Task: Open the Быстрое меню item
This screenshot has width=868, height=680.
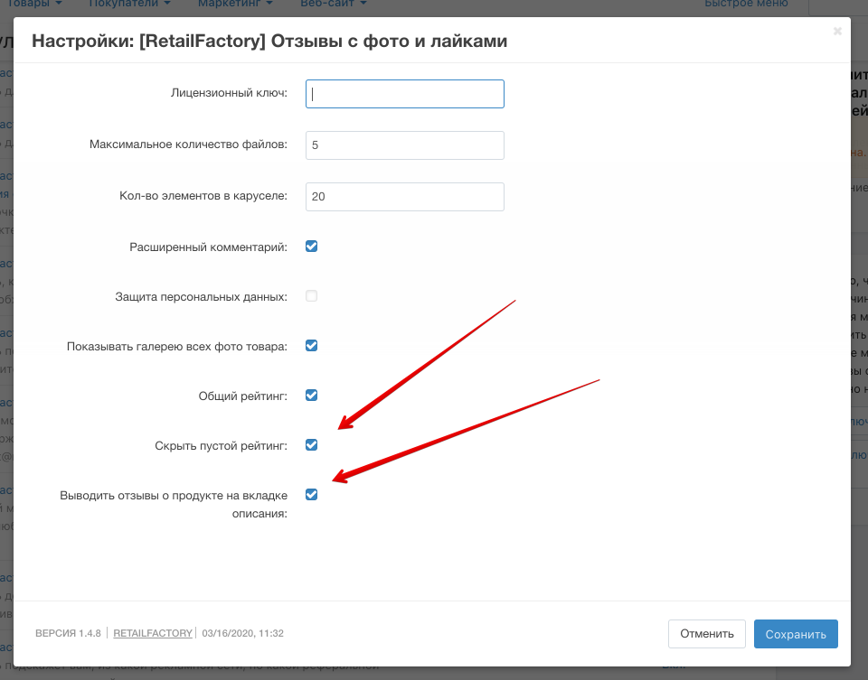Action: click(746, 5)
